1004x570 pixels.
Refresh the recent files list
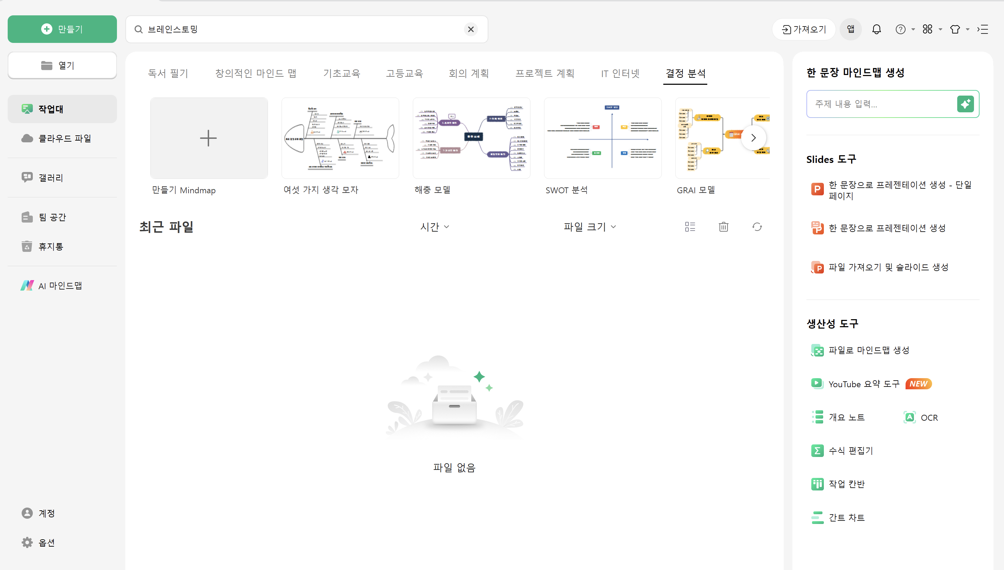(757, 227)
